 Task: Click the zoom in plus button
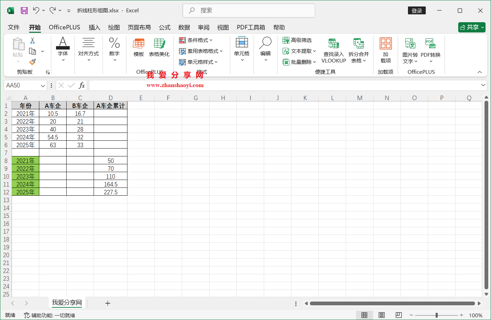(x=462, y=315)
